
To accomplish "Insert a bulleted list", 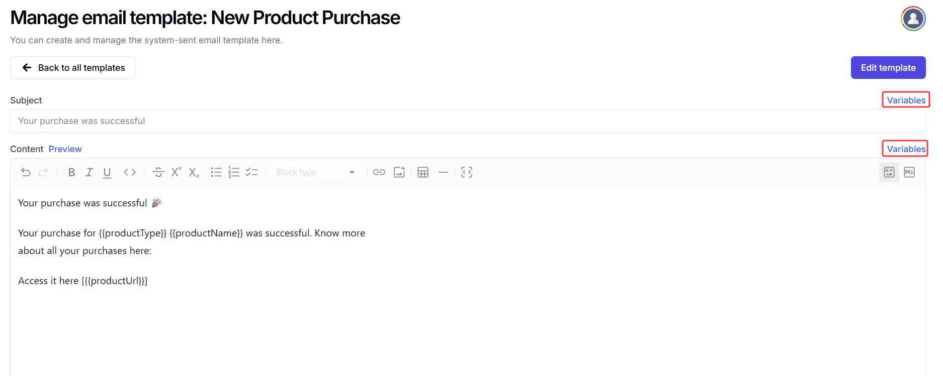I will (216, 172).
